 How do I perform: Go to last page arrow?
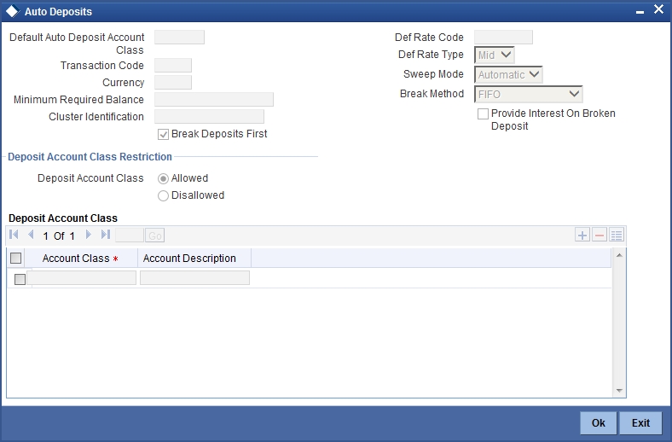tap(106, 235)
